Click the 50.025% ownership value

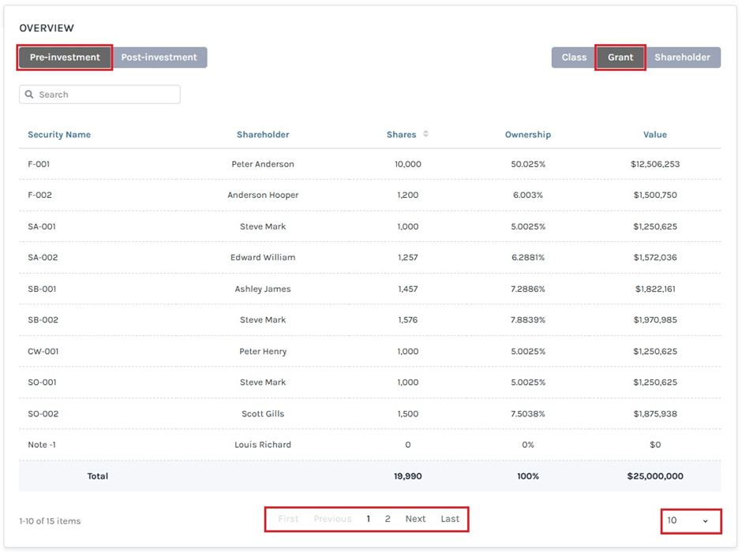tap(528, 164)
